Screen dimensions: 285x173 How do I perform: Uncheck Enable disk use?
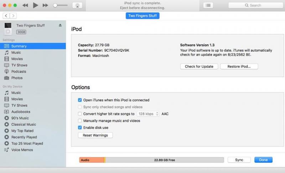(80, 128)
